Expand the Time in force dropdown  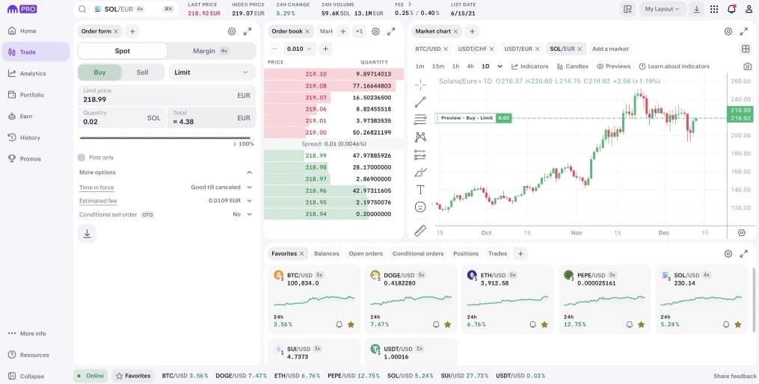click(x=221, y=188)
